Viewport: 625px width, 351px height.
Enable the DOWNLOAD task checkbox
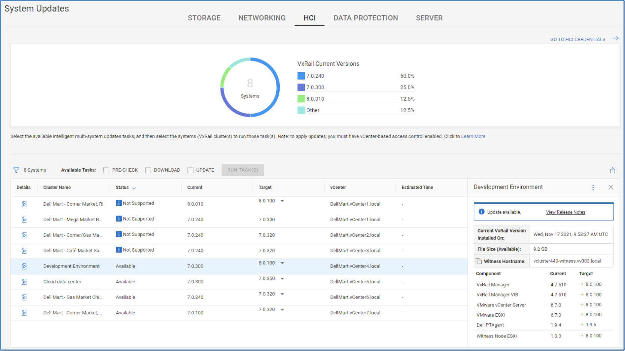pos(148,170)
